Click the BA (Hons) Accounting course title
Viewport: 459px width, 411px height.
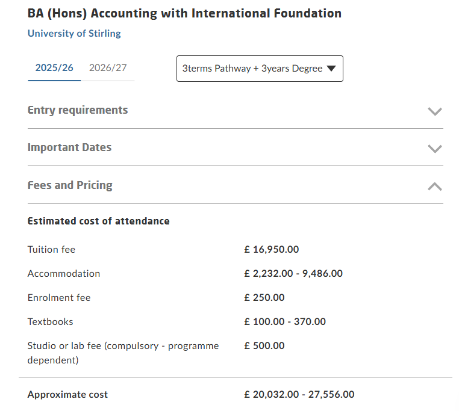click(184, 13)
